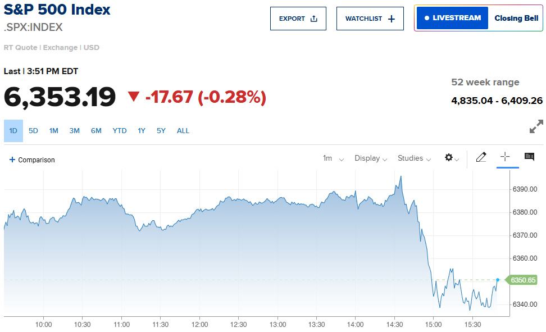The height and width of the screenshot is (332, 546).
Task: Select the 6M time range
Action: point(96,131)
